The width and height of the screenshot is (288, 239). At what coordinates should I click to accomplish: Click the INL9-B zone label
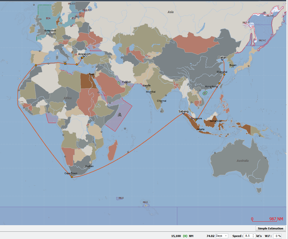click(x=246, y=23)
